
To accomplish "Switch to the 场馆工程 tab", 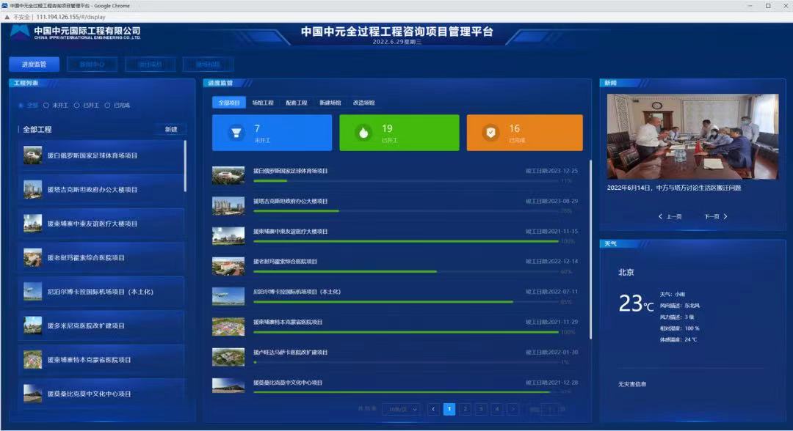I will click(262, 103).
